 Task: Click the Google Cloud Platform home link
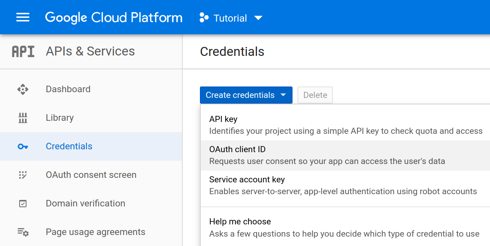point(113,17)
